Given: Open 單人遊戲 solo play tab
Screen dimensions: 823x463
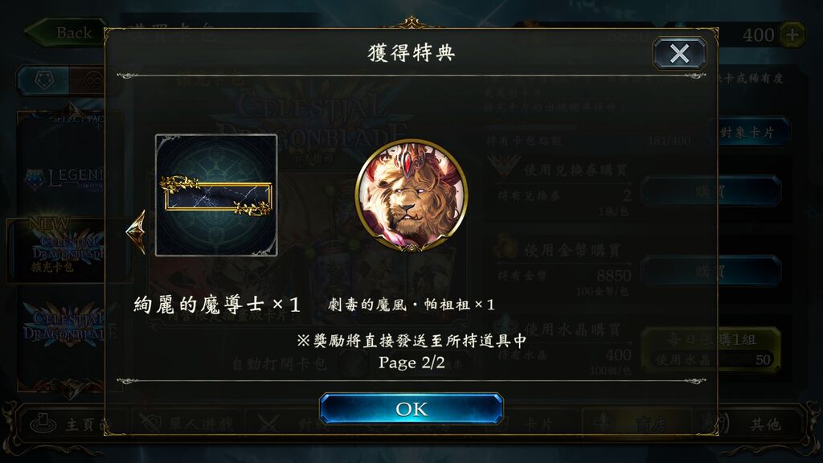Looking at the screenshot, I should point(186,423).
